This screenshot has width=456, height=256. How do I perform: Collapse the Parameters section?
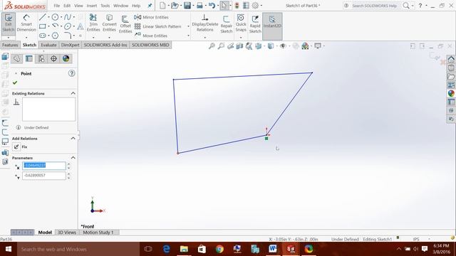(73, 158)
